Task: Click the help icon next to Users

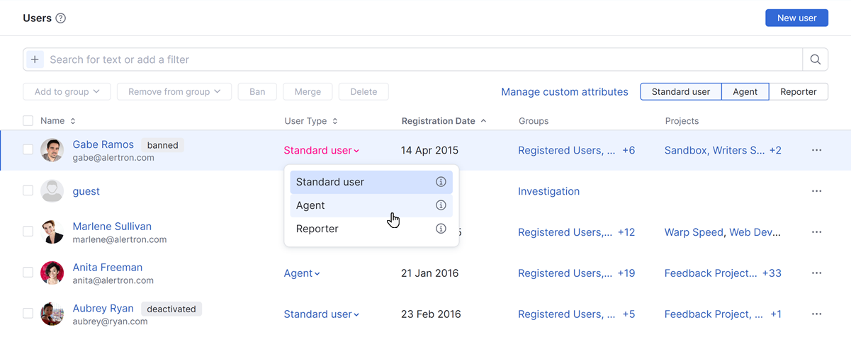Action: pyautogui.click(x=61, y=18)
